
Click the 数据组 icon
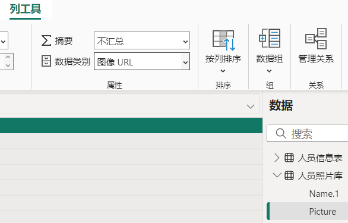click(x=270, y=38)
